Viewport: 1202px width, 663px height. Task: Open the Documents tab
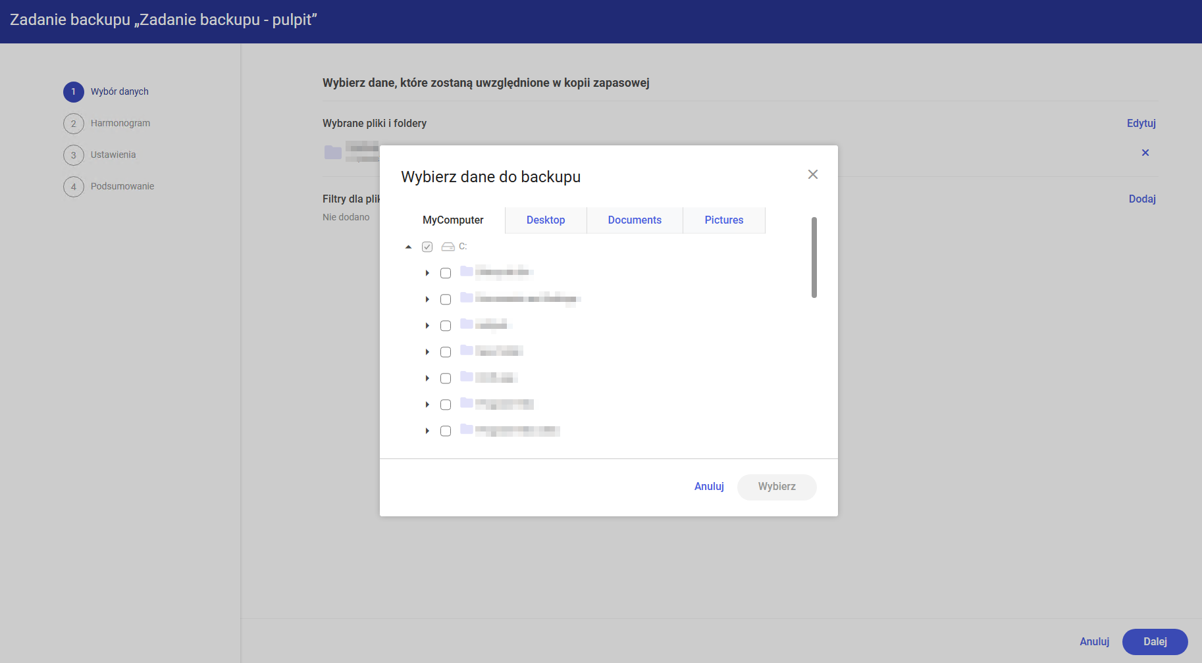click(635, 220)
